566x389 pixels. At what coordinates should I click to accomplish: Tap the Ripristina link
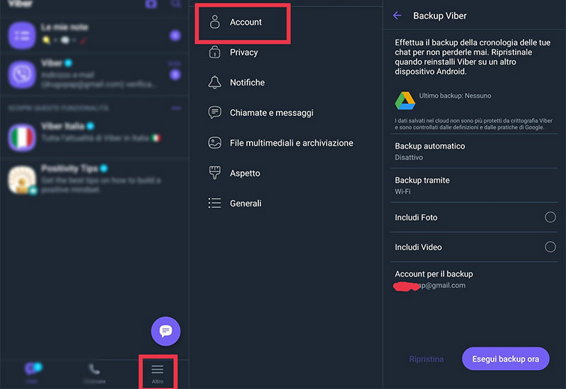coord(427,359)
